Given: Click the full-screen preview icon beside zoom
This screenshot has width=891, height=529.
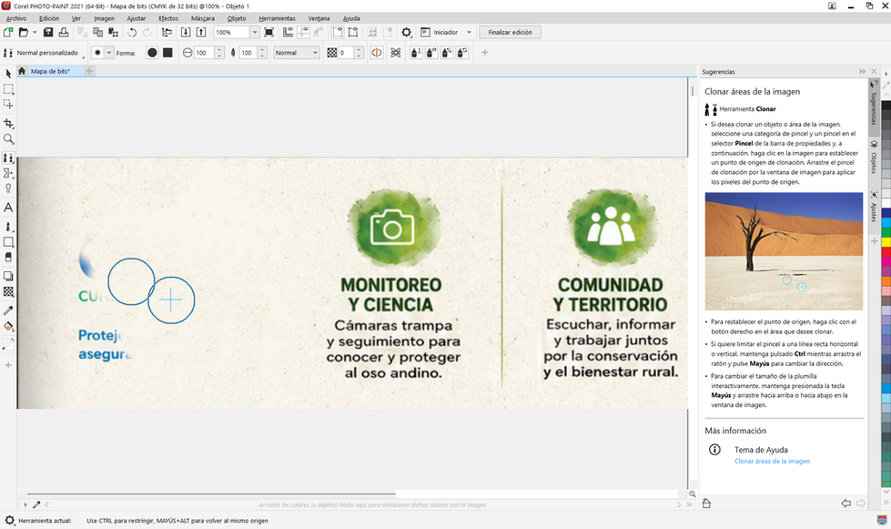Looking at the screenshot, I should (268, 33).
